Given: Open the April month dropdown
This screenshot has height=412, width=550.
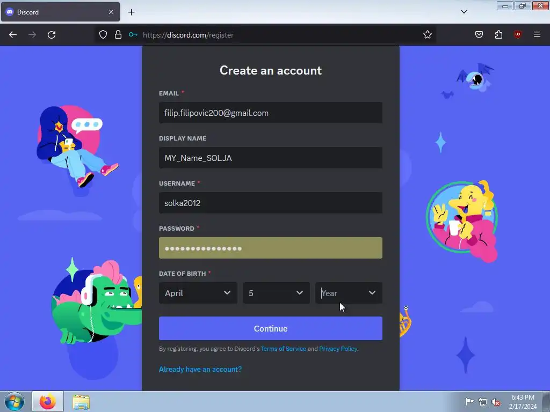Looking at the screenshot, I should click(198, 293).
